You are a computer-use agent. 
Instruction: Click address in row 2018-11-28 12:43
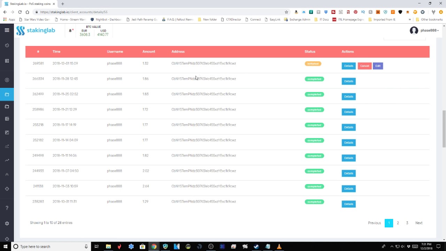point(203,79)
